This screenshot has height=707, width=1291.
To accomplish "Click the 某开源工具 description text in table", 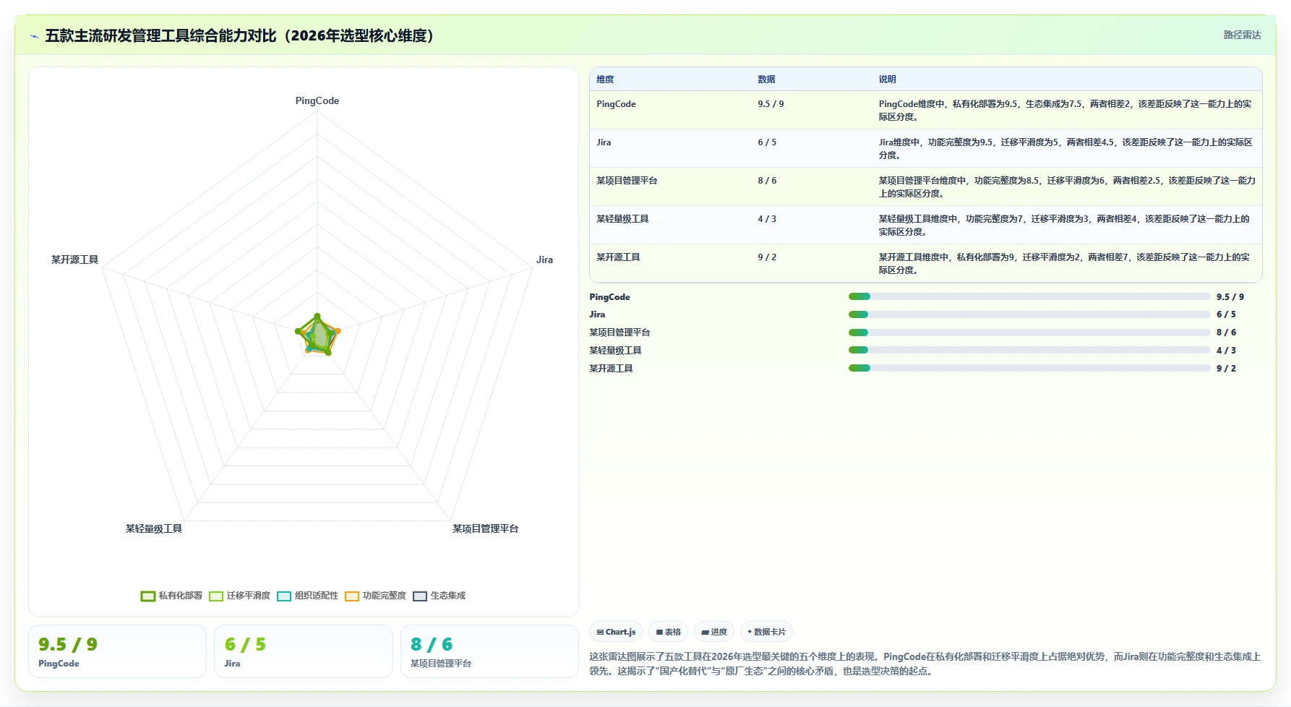I will click(1065, 264).
